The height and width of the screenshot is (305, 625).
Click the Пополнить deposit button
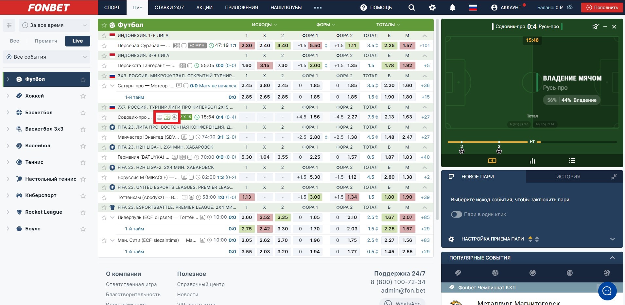(602, 8)
